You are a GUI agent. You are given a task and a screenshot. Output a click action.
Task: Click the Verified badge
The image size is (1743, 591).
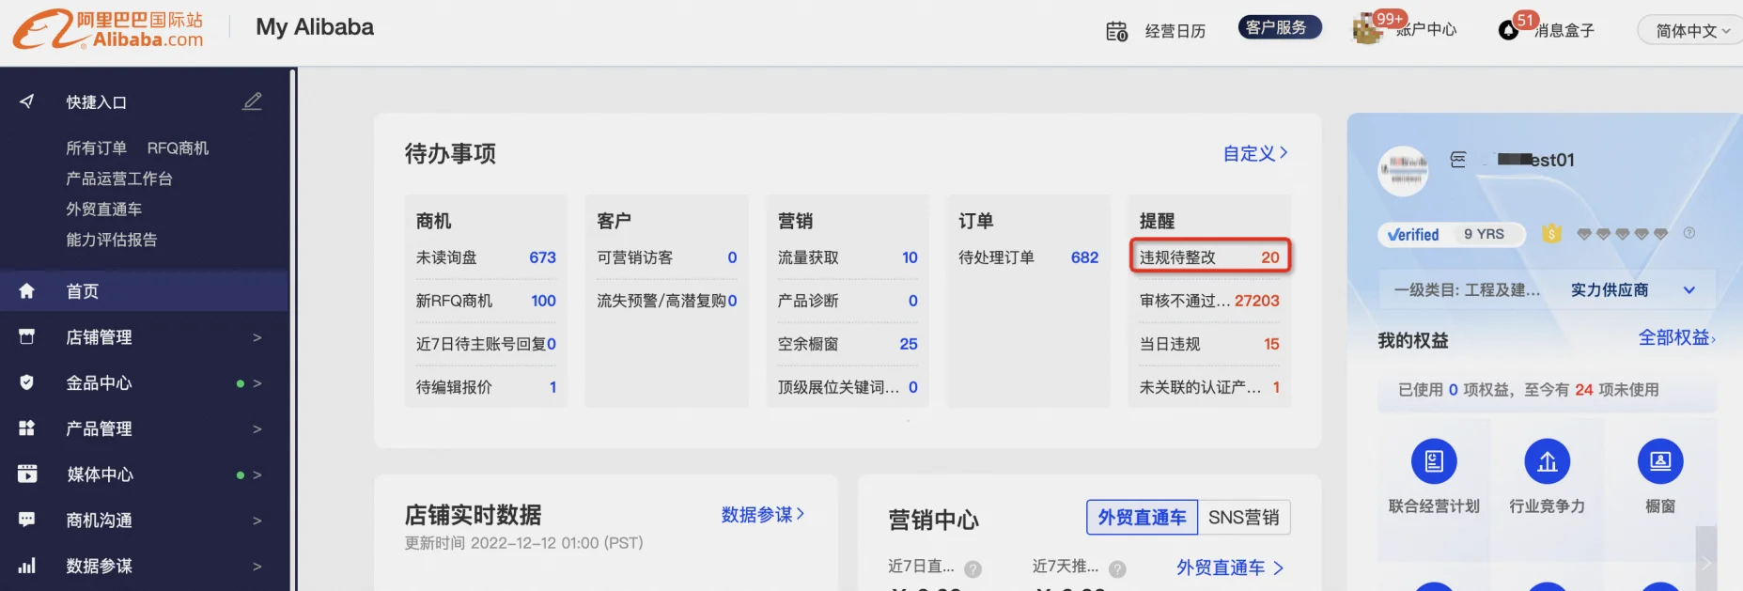pyautogui.click(x=1413, y=235)
